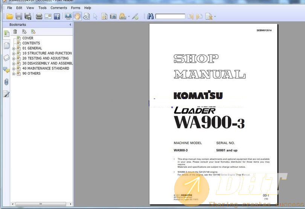The height and width of the screenshot is (209, 305).
Task: Print the document using the printer icon
Action: click(x=39, y=17)
